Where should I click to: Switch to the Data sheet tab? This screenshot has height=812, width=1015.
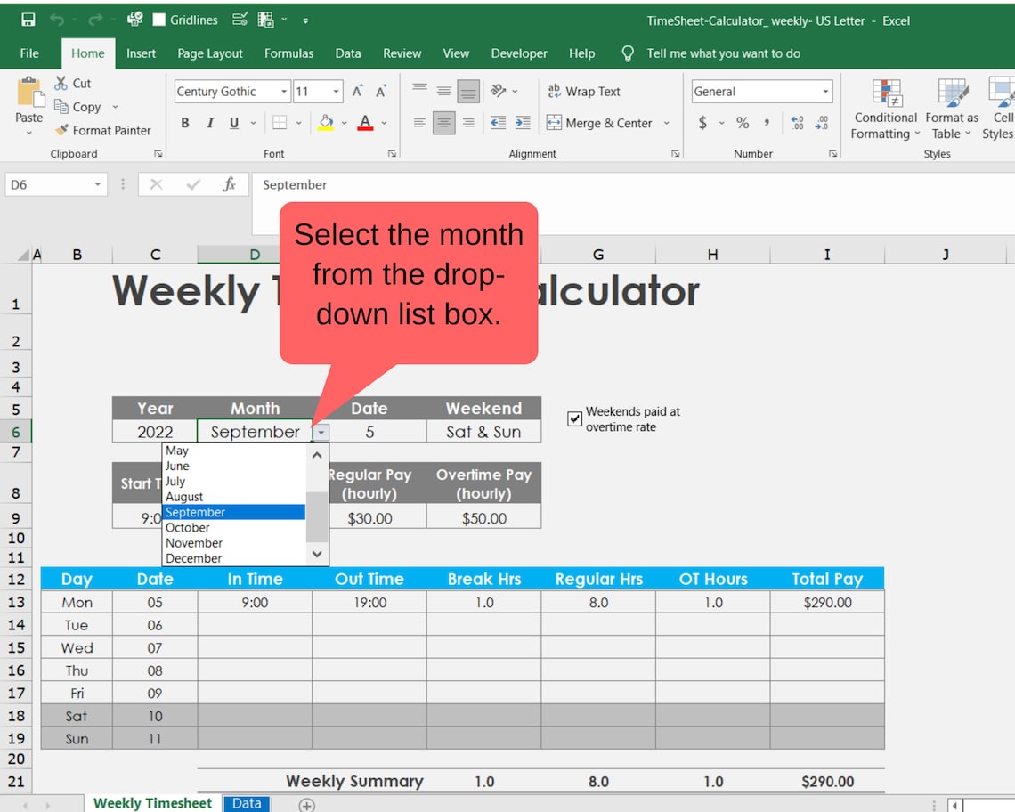click(x=246, y=802)
